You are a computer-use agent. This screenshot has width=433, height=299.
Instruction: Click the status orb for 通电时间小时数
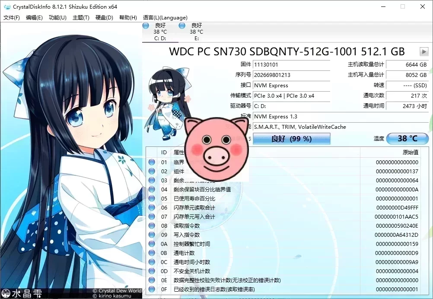point(152,262)
